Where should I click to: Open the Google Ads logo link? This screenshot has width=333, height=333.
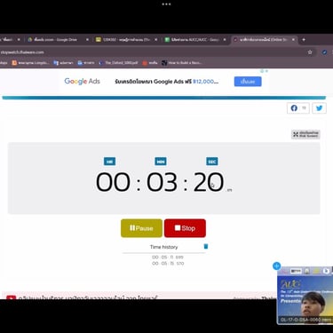(83, 81)
